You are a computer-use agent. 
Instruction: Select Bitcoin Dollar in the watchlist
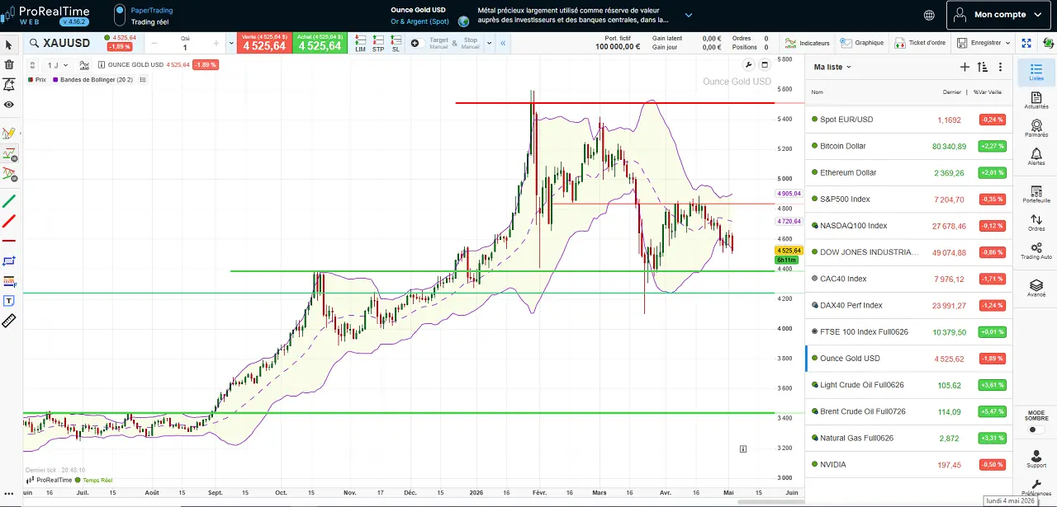pos(908,146)
